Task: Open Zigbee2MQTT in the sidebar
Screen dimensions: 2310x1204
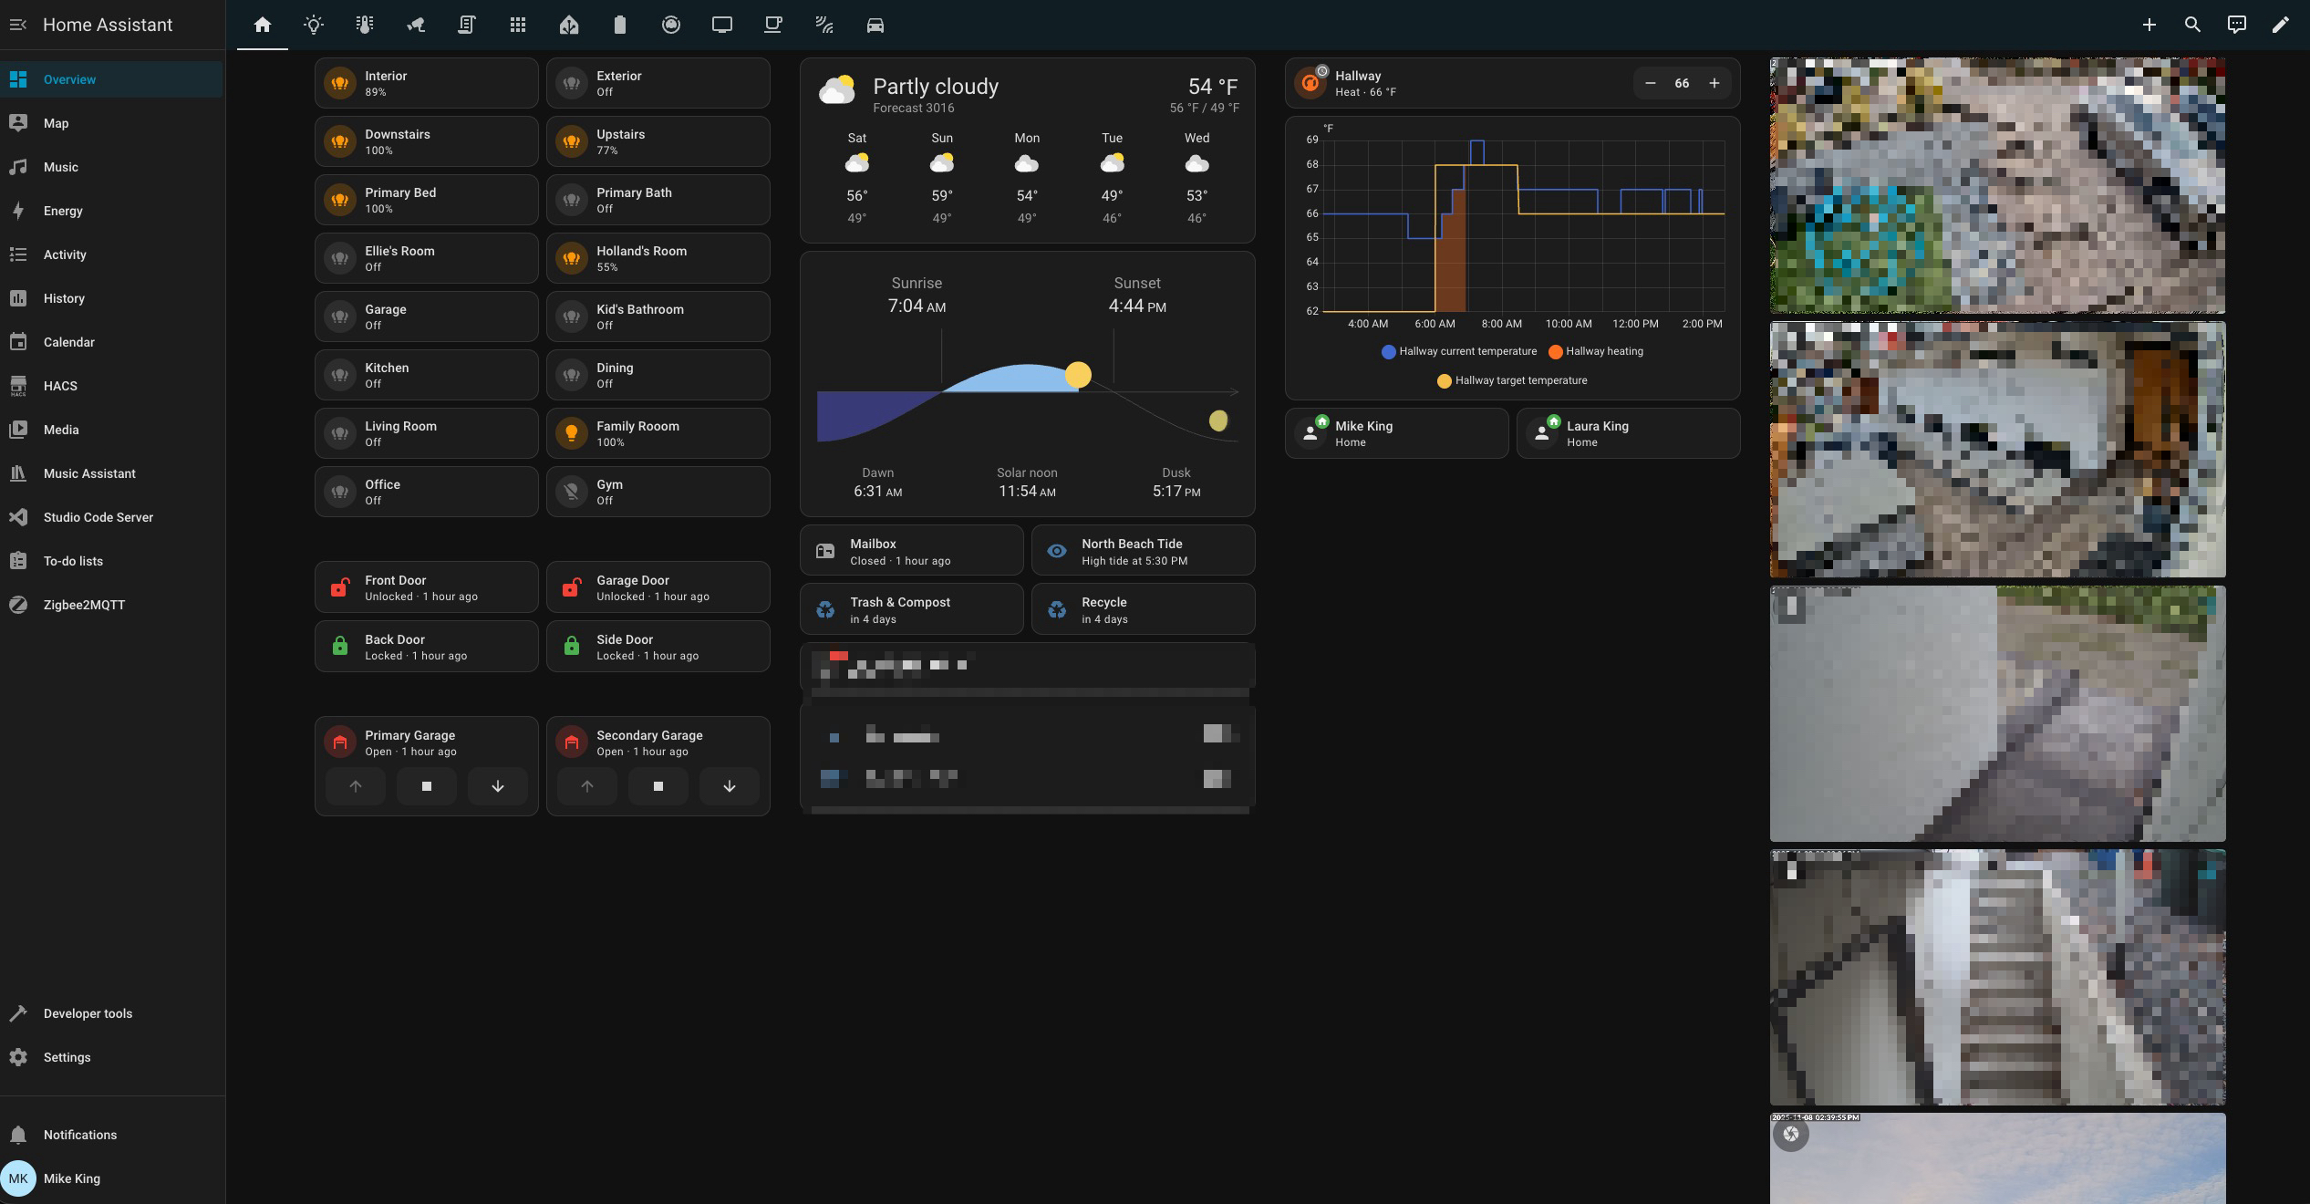Action: [x=111, y=605]
